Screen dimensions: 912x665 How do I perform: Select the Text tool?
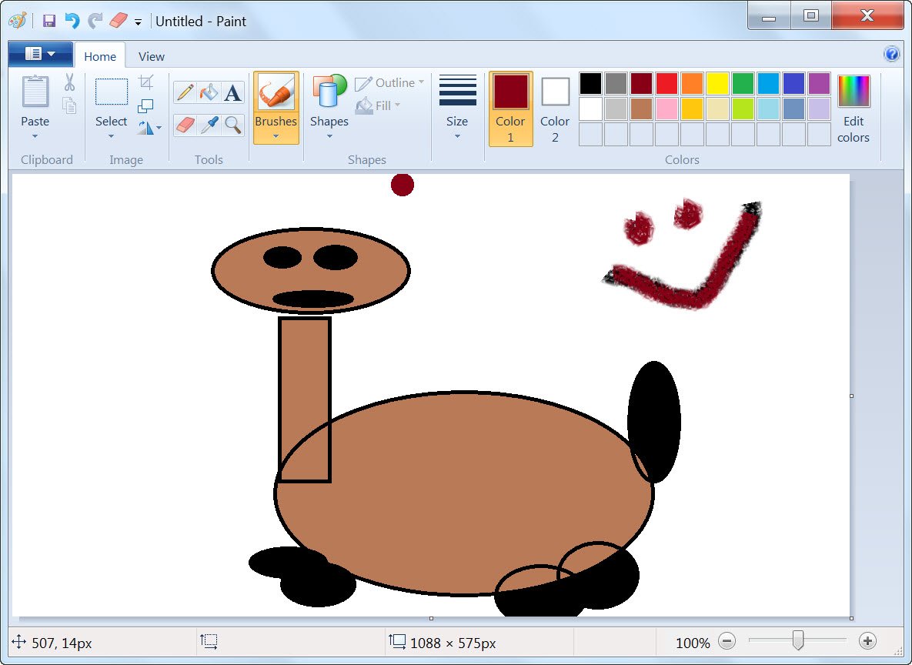[x=232, y=93]
